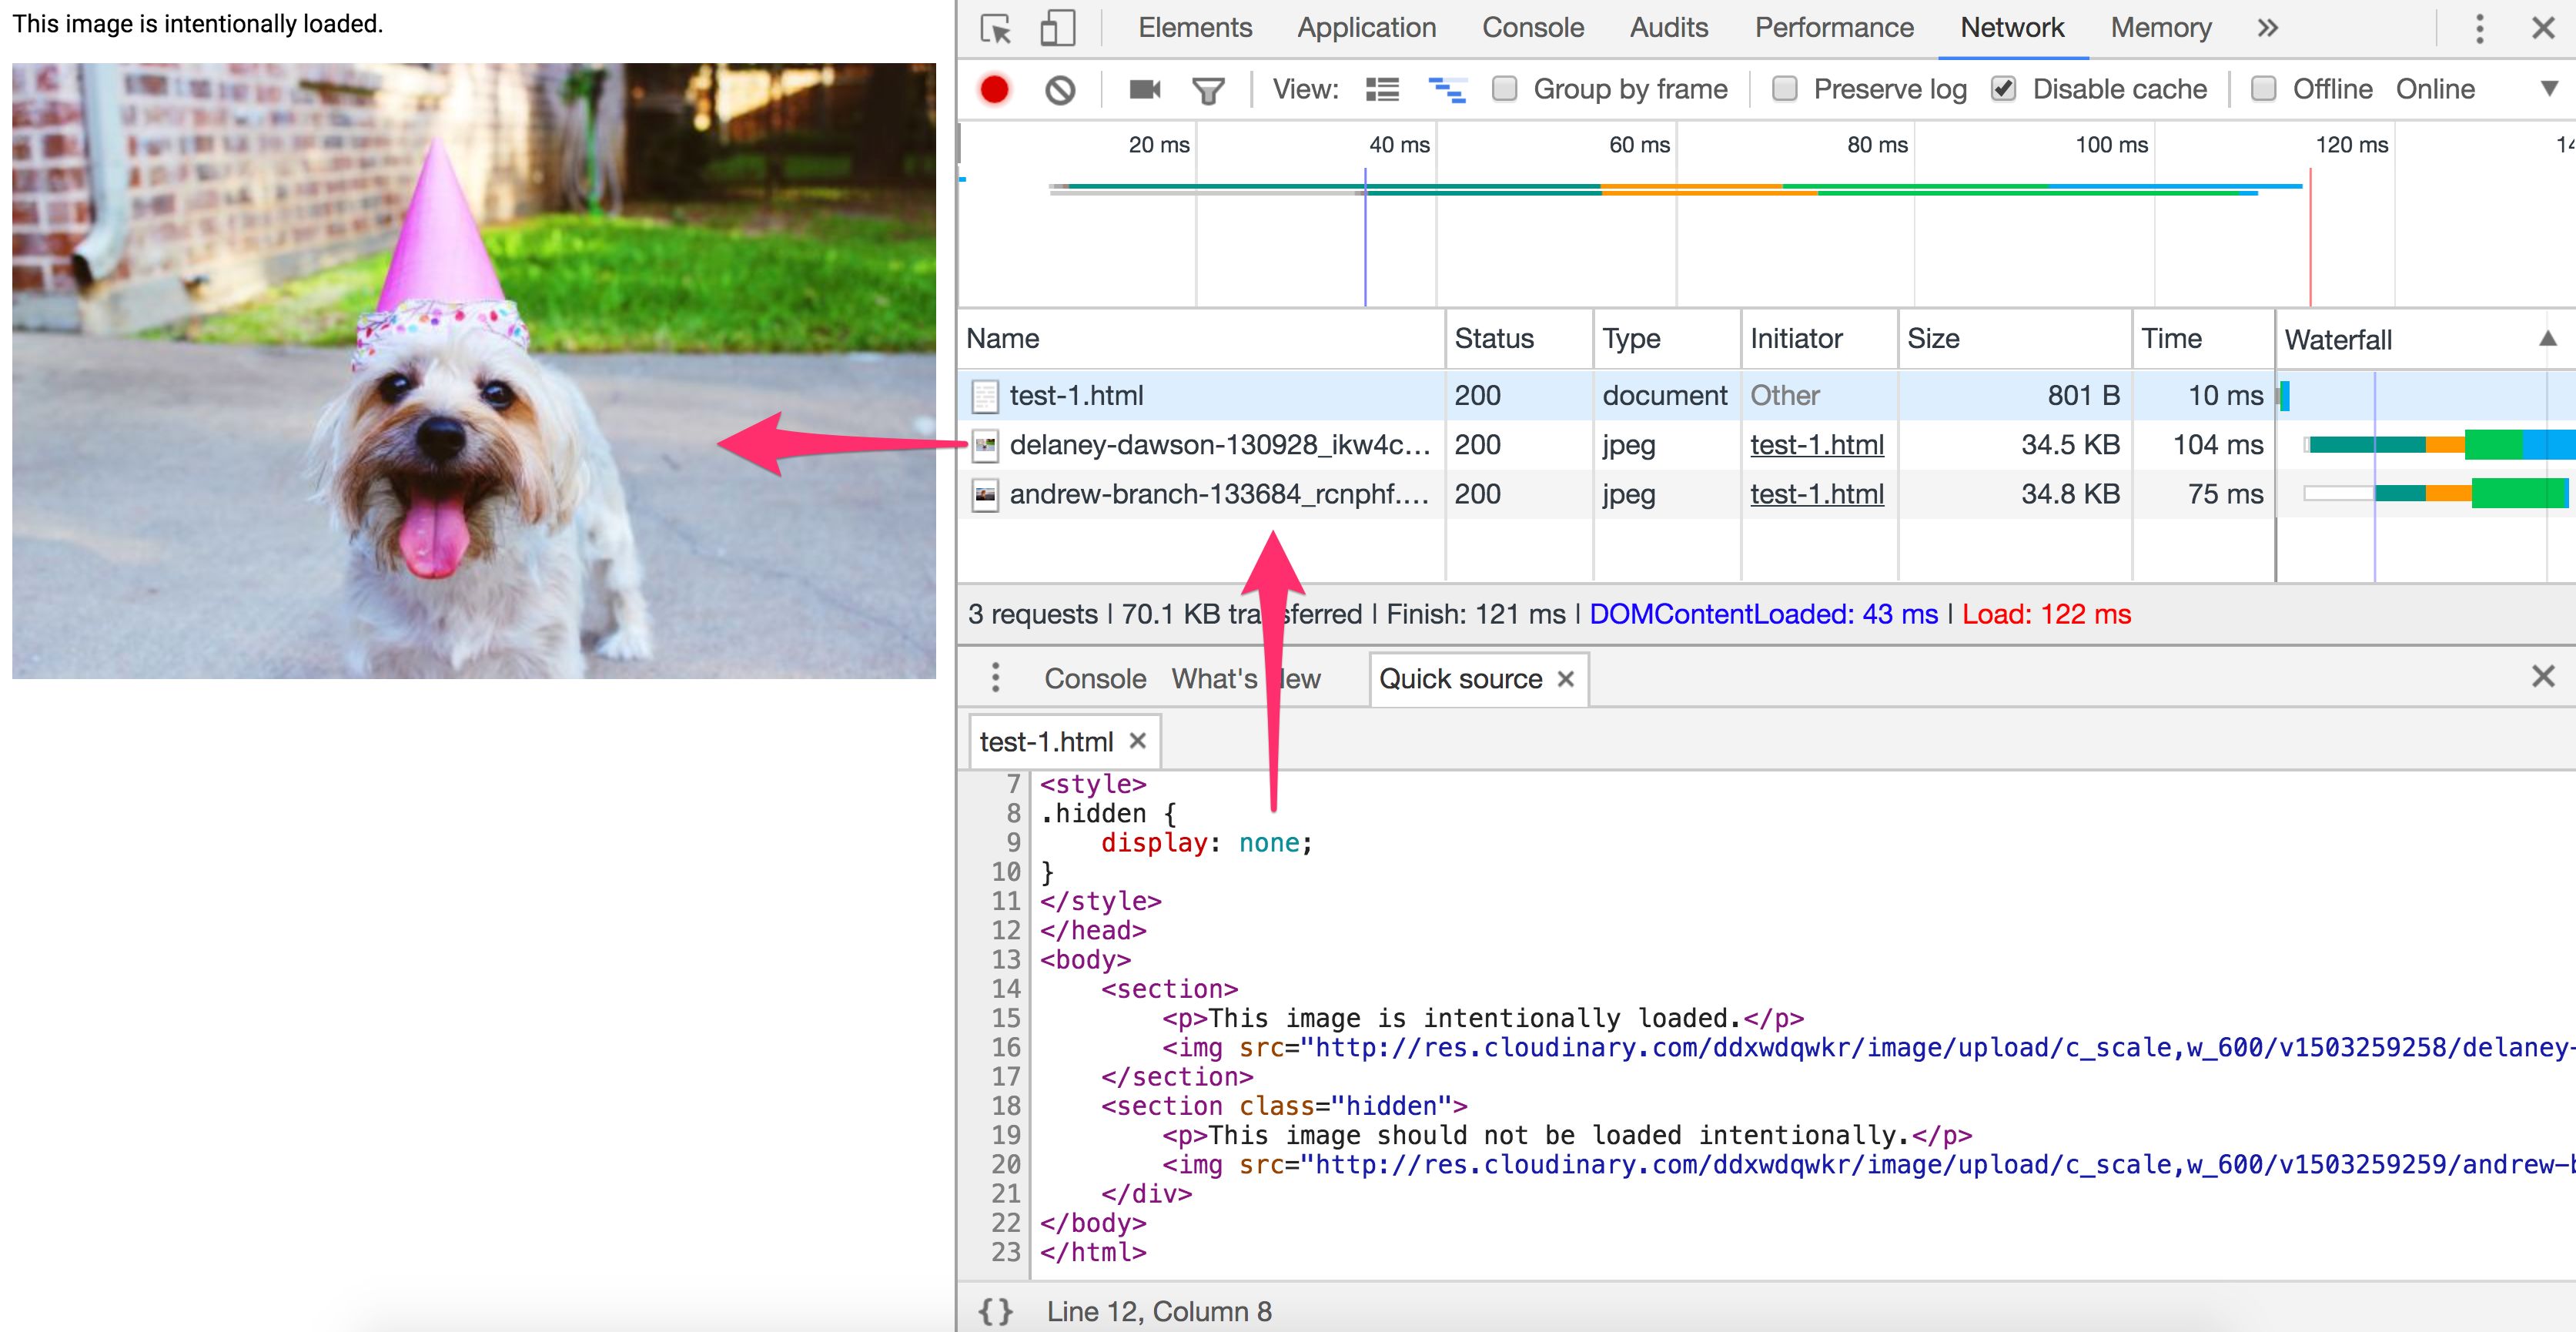Enable the Group by frame checkbox
This screenshot has width=2576, height=1332.
[1504, 89]
